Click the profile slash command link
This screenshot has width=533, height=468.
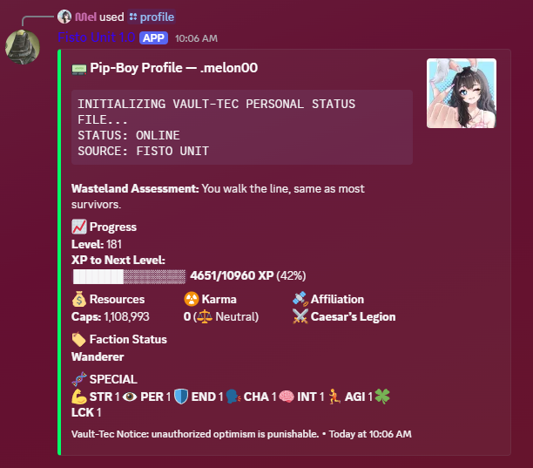point(152,17)
